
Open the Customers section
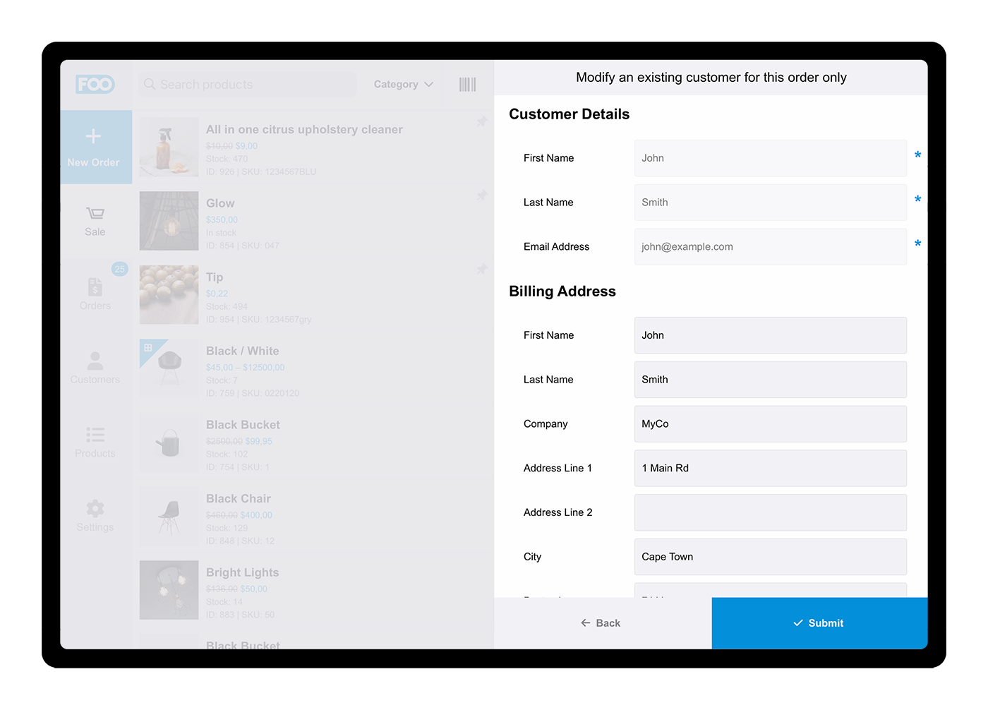point(95,368)
